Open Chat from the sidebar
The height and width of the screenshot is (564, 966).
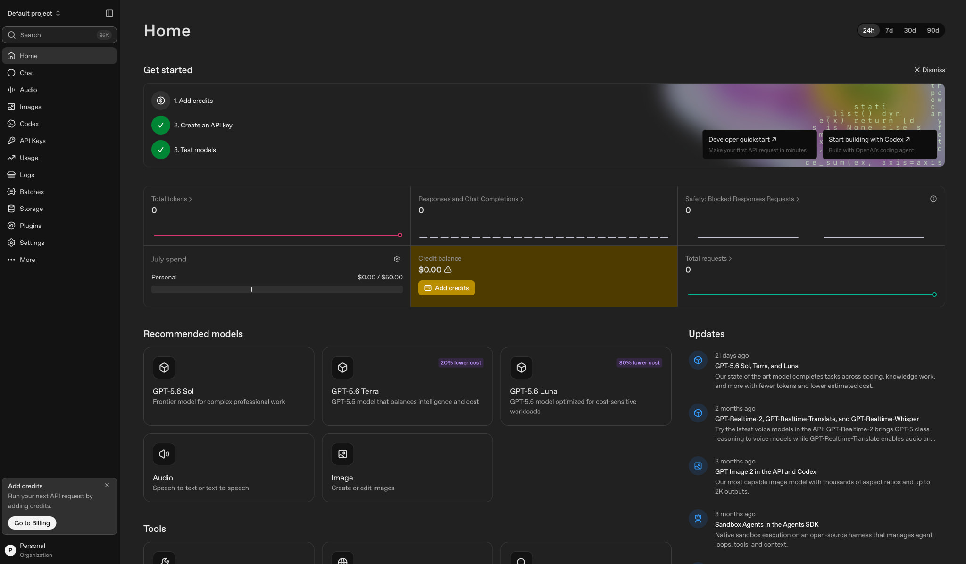(59, 73)
